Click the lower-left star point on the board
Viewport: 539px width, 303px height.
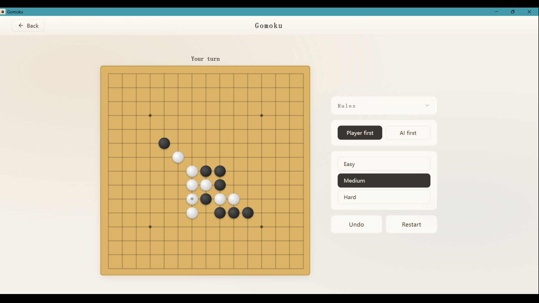(x=150, y=227)
